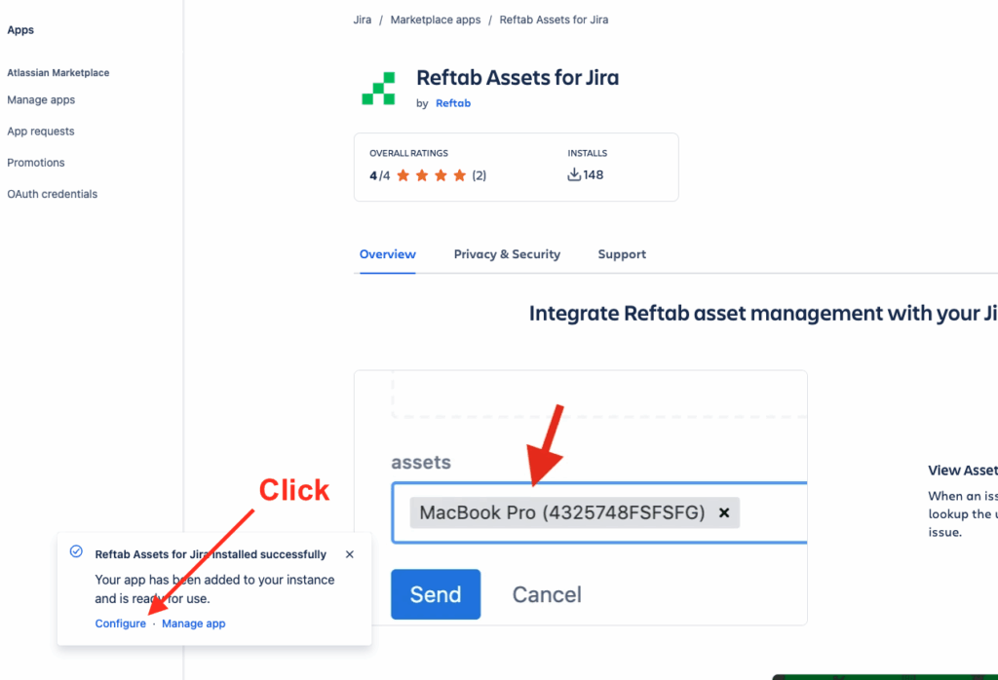The height and width of the screenshot is (680, 998).
Task: Open the Reftab vendor profile link
Action: coord(452,102)
